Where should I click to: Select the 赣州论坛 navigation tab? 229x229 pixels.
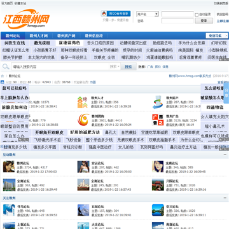click(x=13, y=36)
